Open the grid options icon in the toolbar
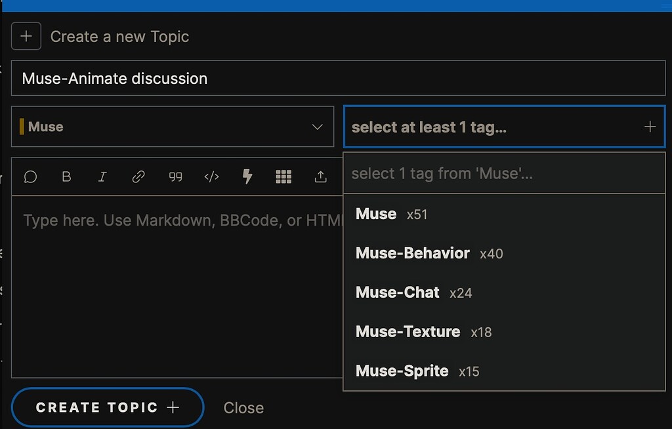 283,176
